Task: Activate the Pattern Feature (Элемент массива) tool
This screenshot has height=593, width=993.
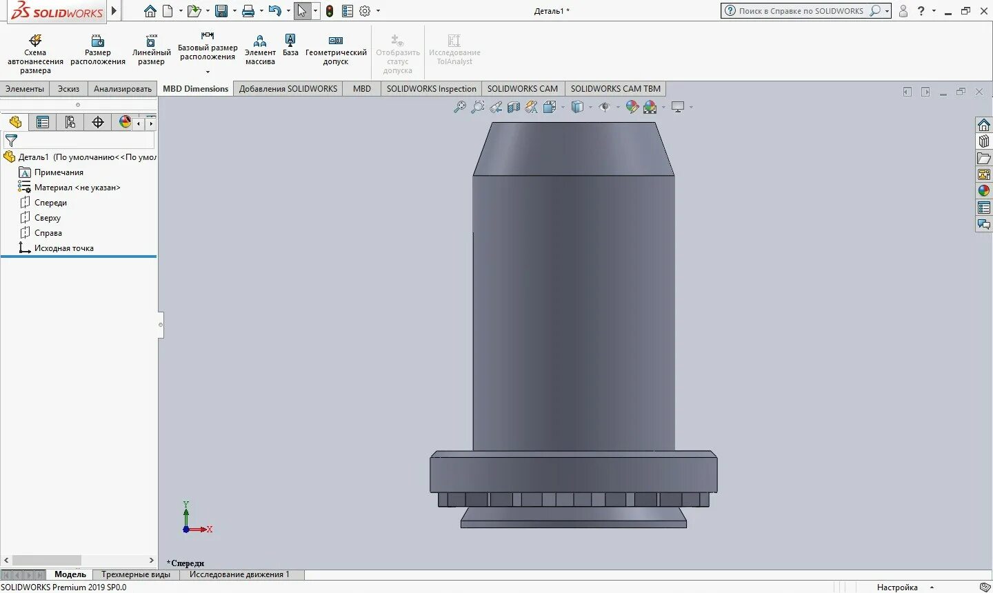Action: pyautogui.click(x=260, y=50)
